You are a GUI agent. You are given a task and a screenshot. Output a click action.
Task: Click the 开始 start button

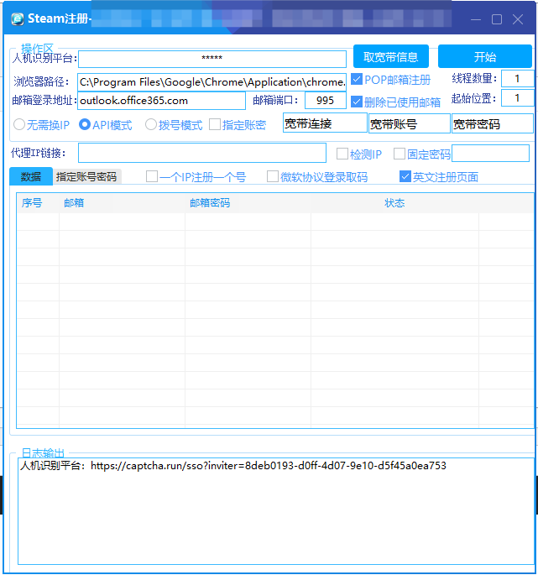pyautogui.click(x=484, y=57)
